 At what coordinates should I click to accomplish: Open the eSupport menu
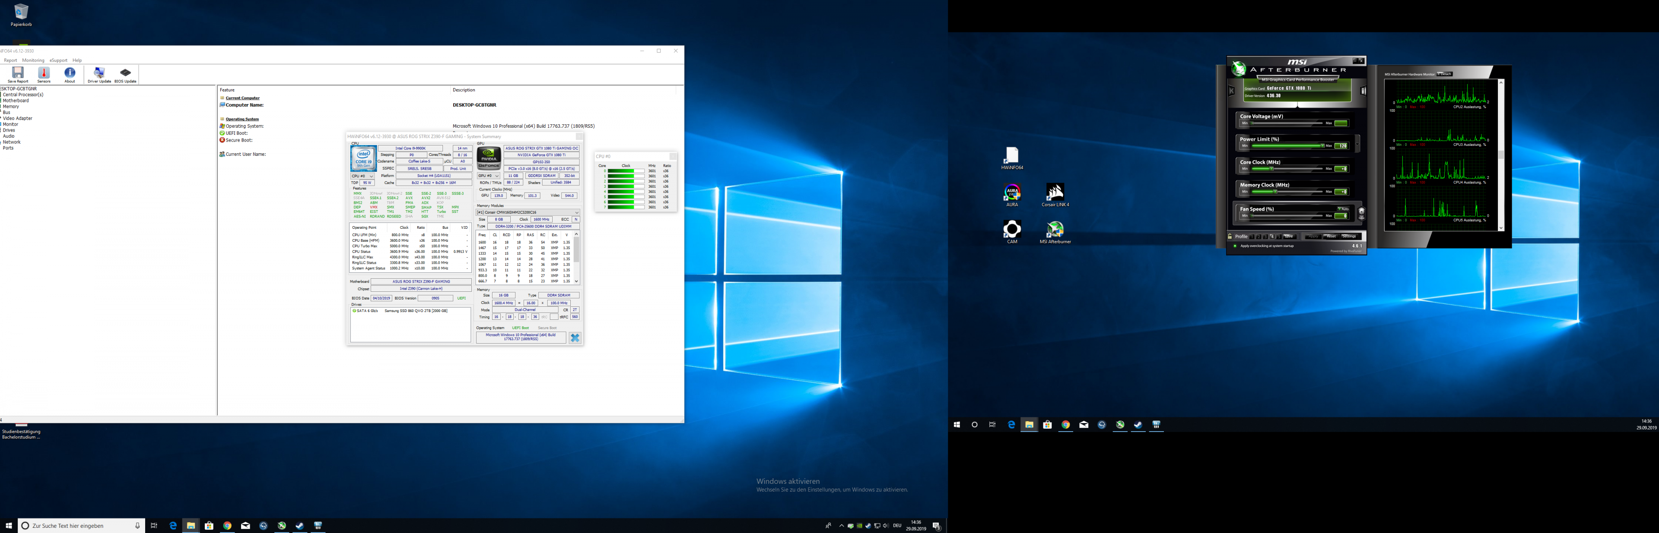click(59, 60)
